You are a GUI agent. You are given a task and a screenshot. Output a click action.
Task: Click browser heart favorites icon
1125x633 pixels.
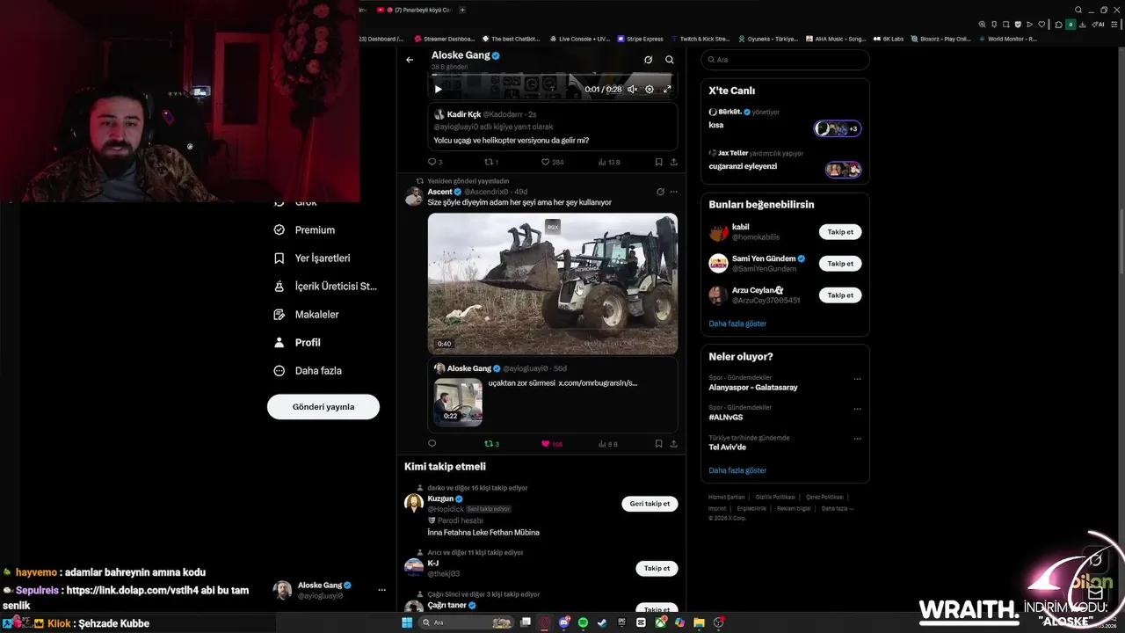coord(1042,25)
